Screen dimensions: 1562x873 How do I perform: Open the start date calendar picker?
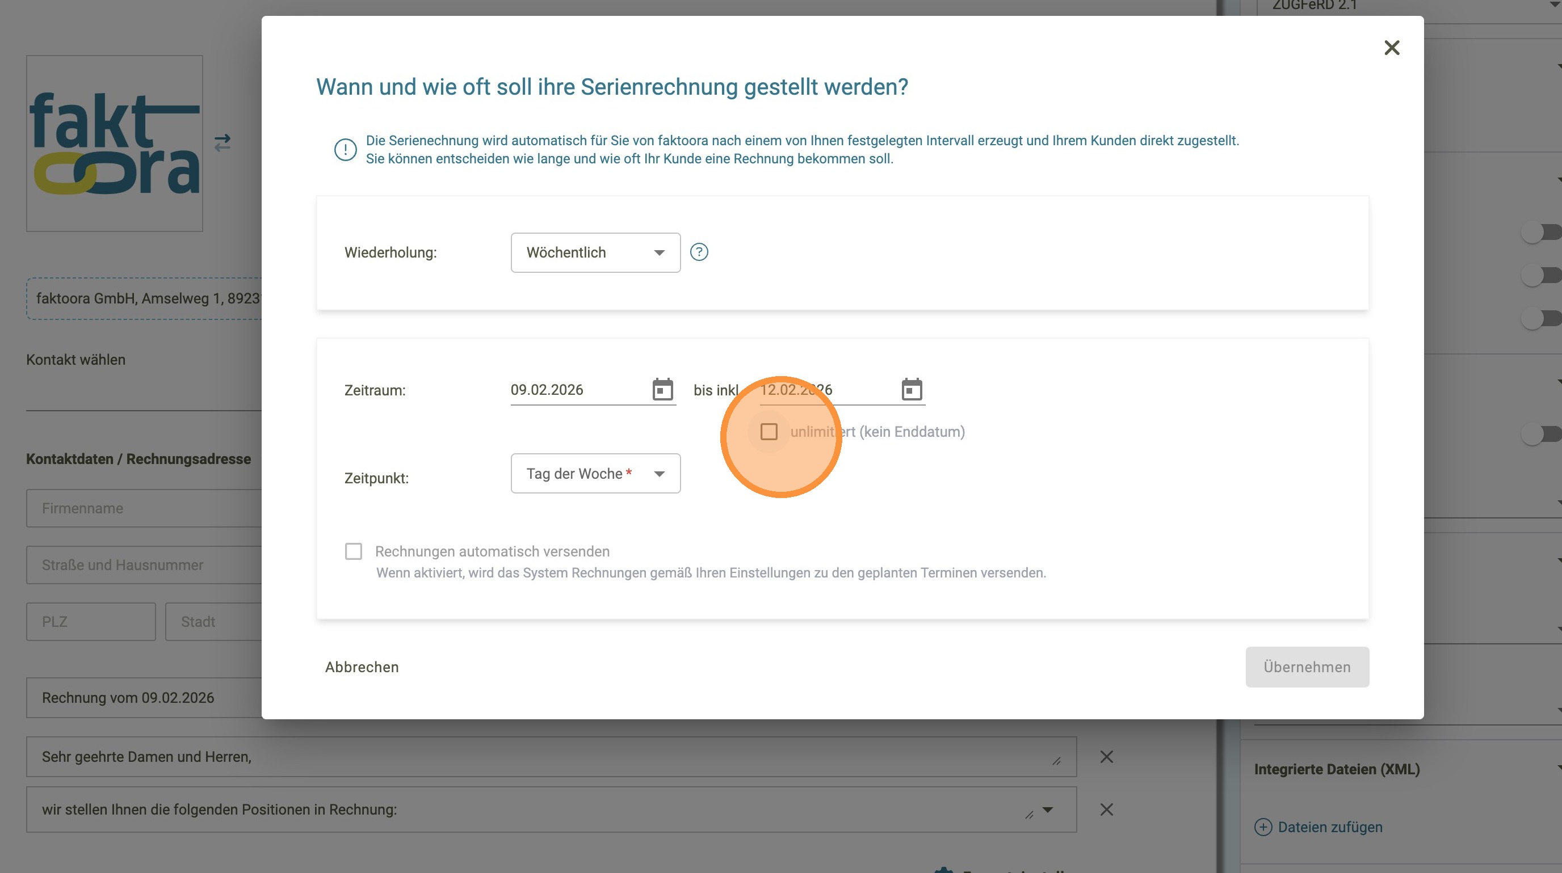pyautogui.click(x=662, y=390)
